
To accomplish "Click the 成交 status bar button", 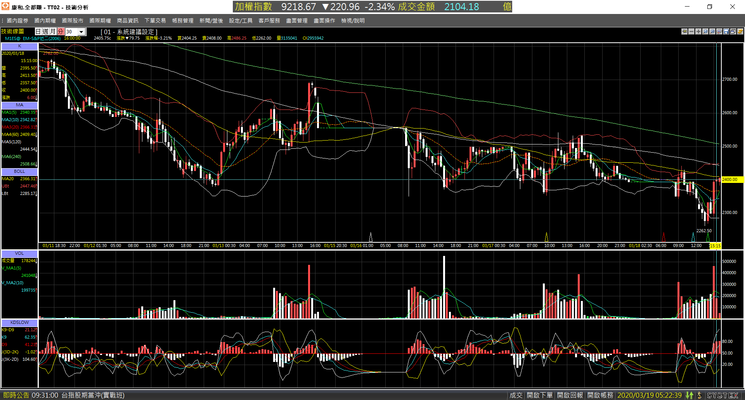I will (516, 395).
